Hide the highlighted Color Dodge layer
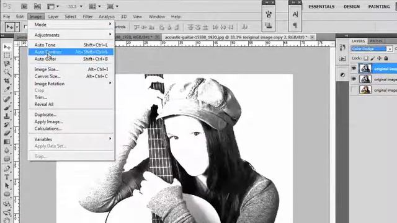 tap(354, 68)
